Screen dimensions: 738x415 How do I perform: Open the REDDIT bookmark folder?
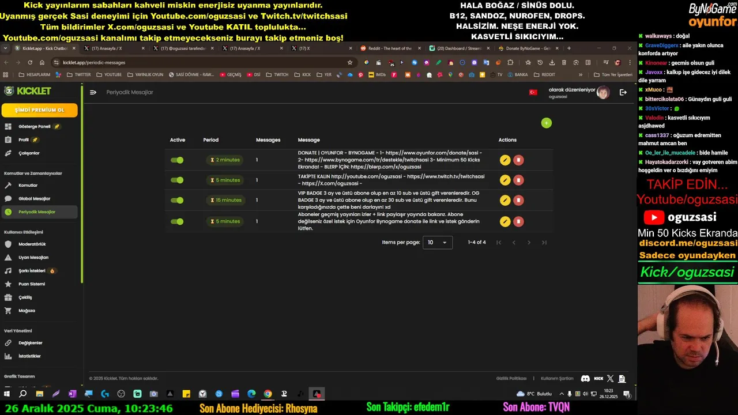(545, 74)
